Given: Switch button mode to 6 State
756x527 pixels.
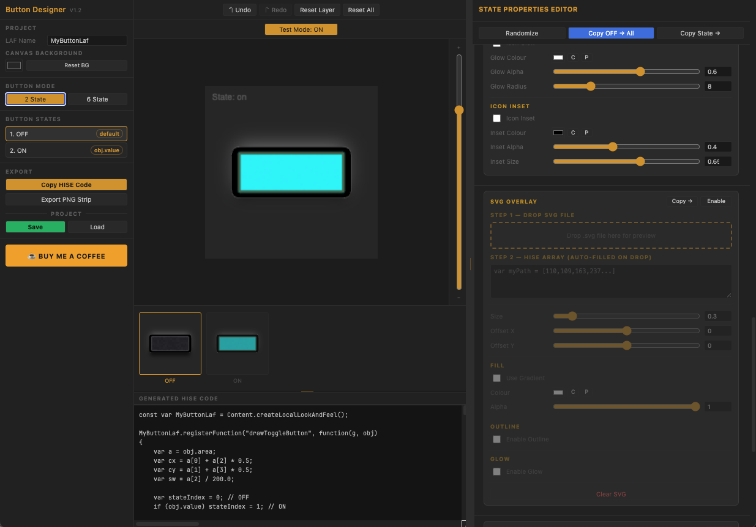Looking at the screenshot, I should coord(97,99).
